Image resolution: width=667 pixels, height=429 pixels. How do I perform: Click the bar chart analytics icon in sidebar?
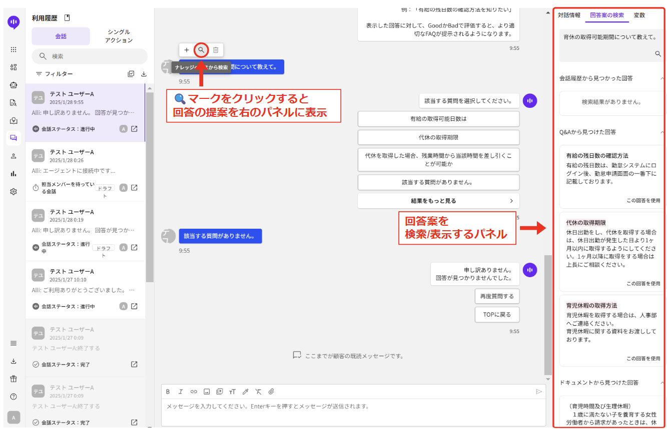(x=14, y=173)
